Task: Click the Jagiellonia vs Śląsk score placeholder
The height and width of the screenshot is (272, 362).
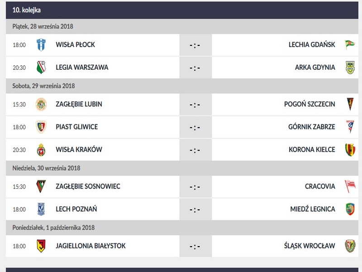Action: [195, 247]
